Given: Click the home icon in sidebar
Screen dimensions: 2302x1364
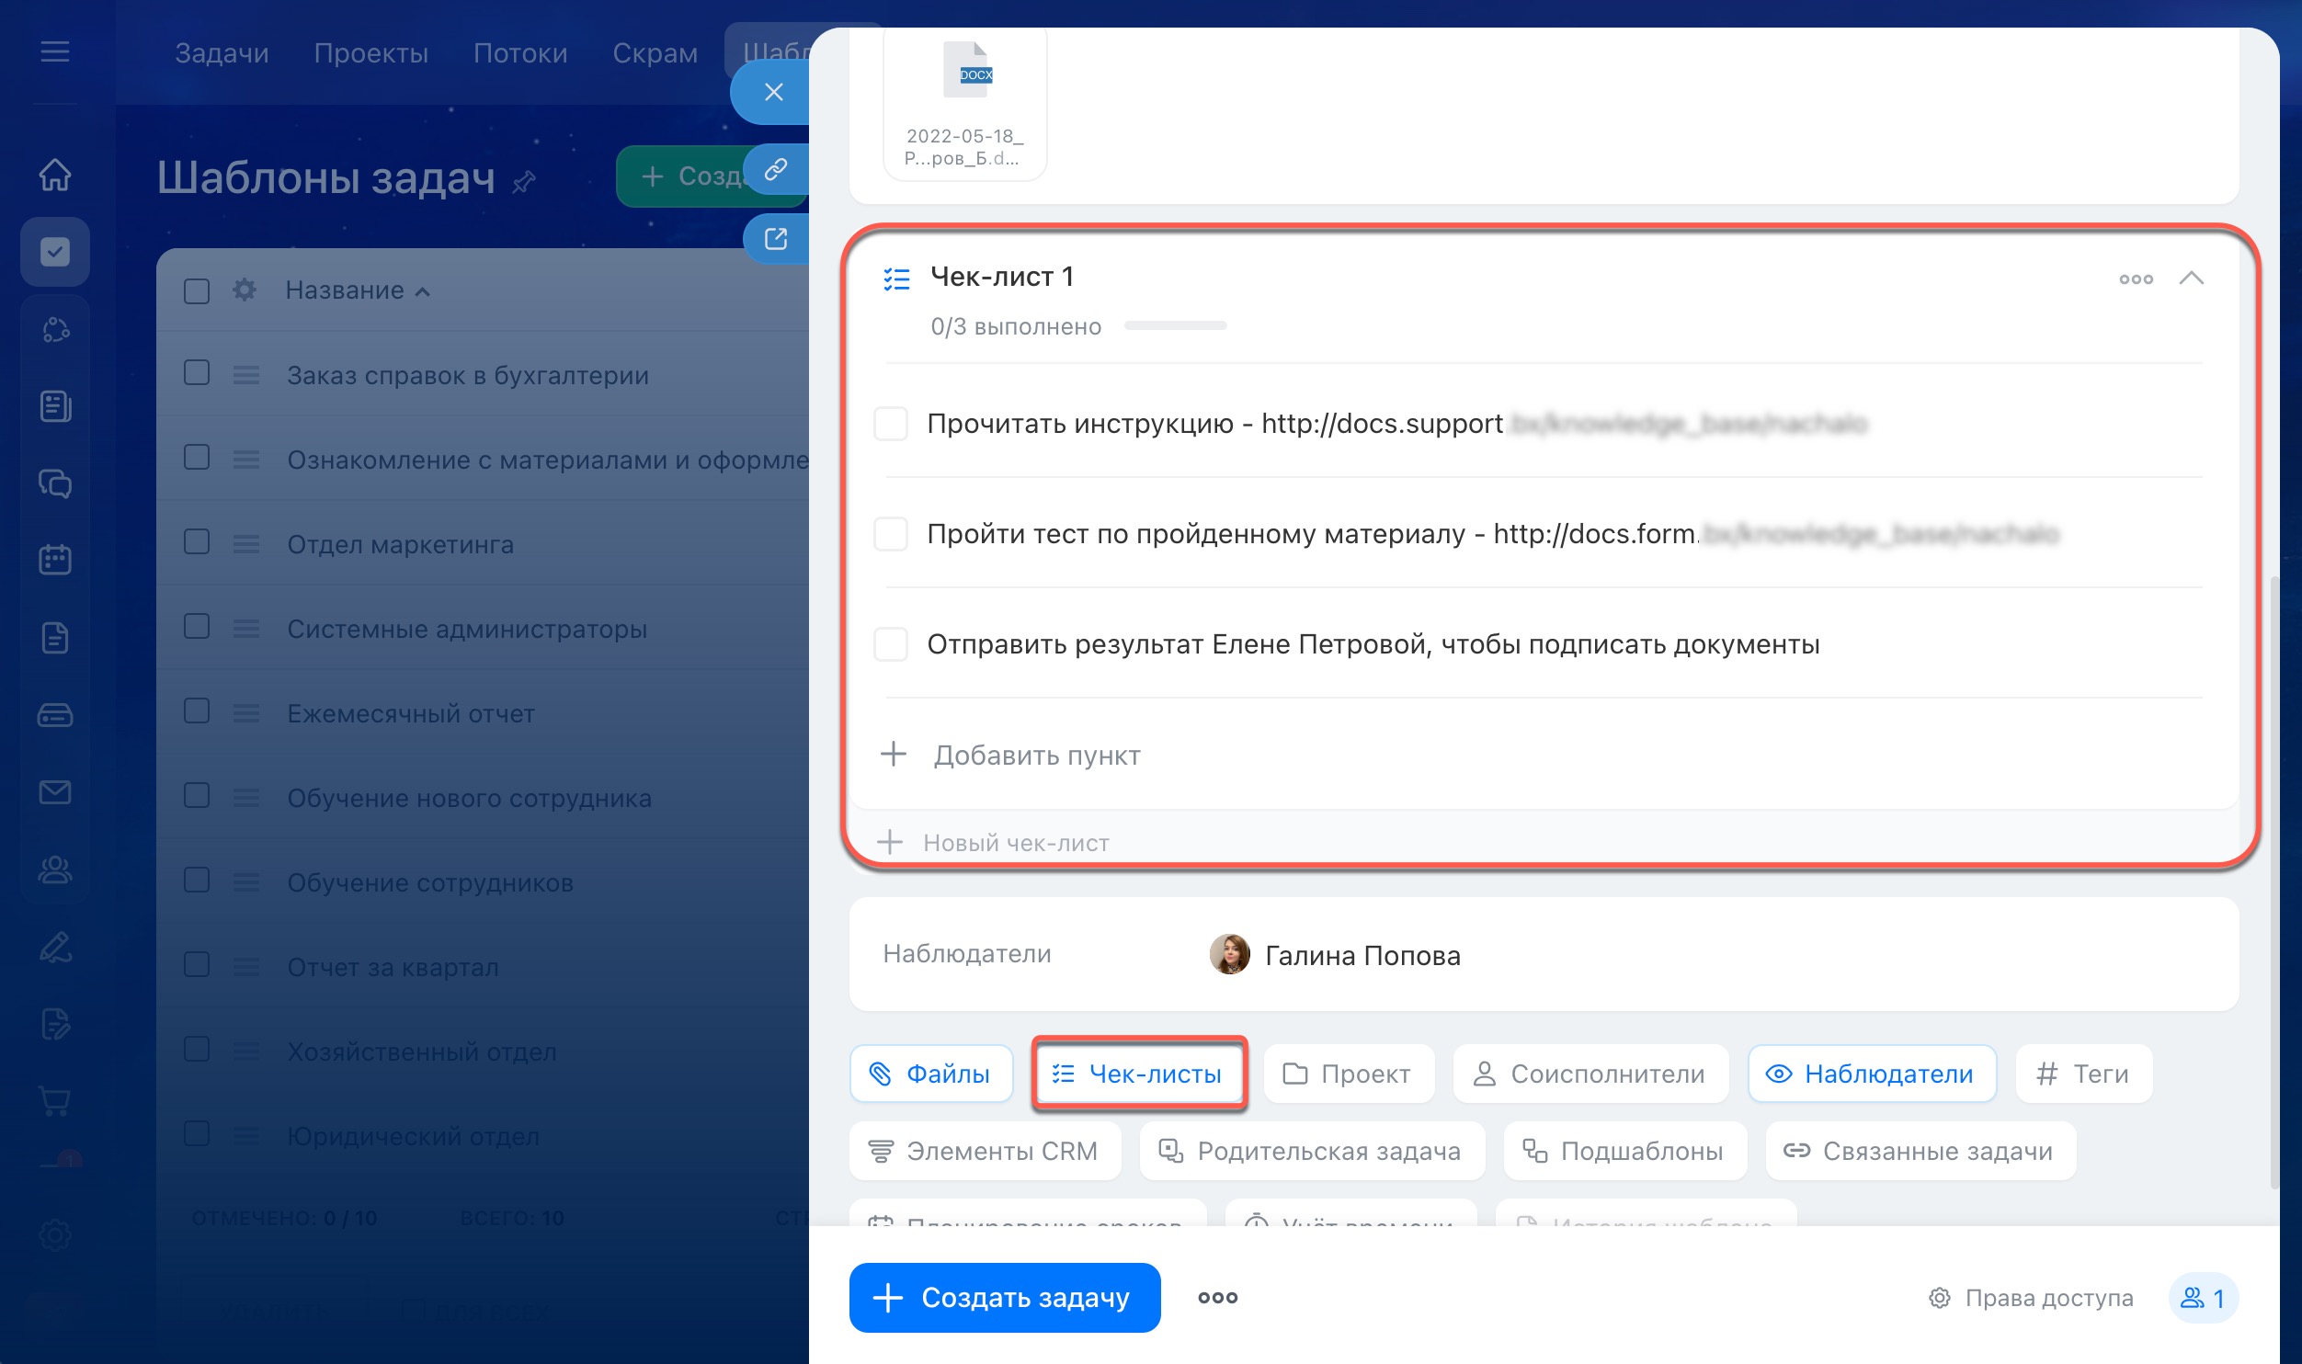Looking at the screenshot, I should pos(55,174).
